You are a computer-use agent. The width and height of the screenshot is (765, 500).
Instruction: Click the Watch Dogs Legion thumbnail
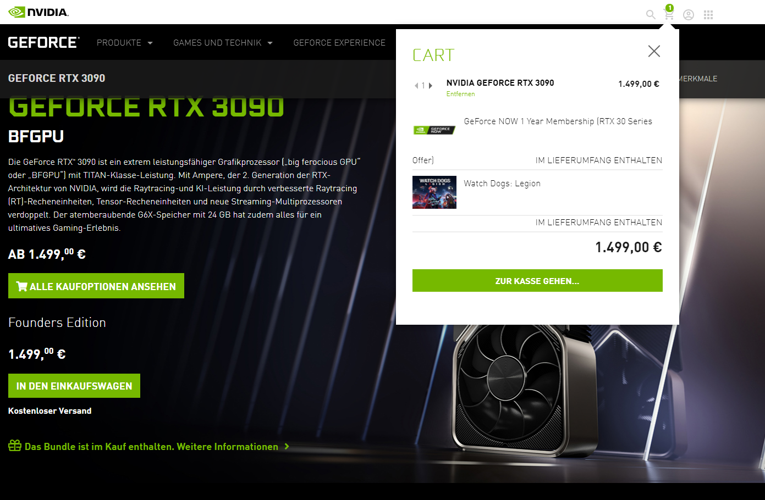tap(434, 192)
